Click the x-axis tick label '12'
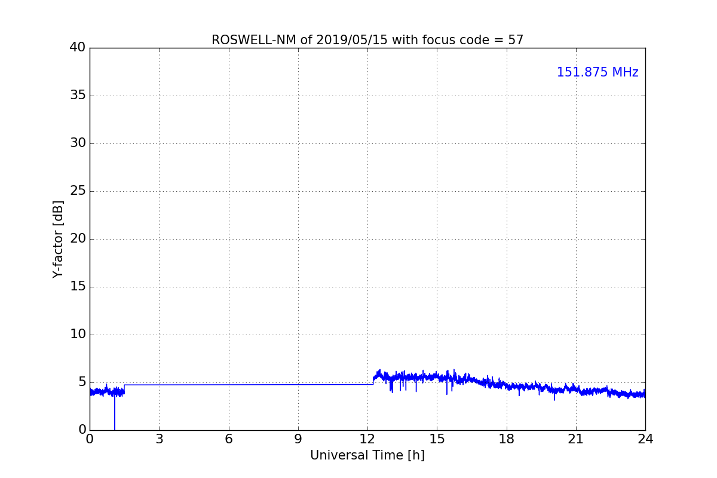Image resolution: width=717 pixels, height=478 pixels. (367, 439)
